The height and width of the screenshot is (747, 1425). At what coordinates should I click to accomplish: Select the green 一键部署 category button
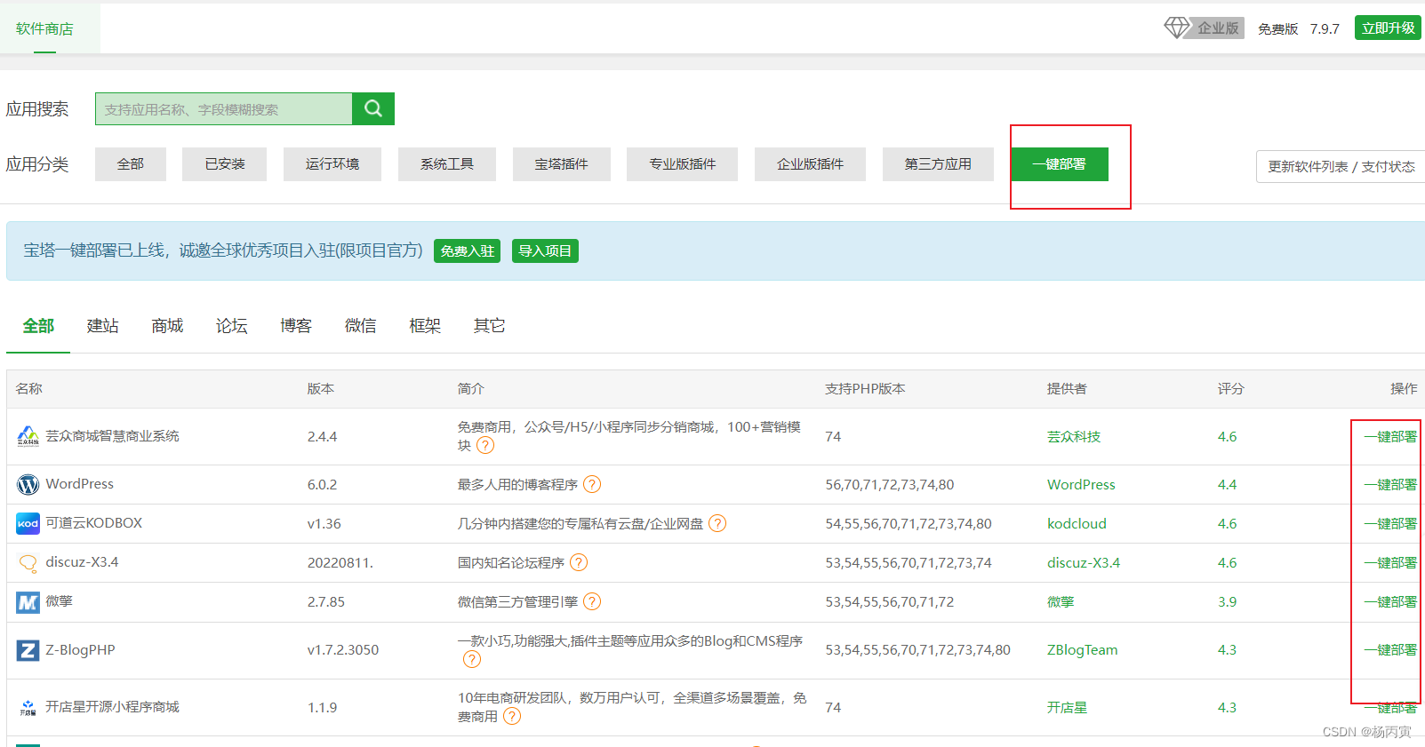(x=1060, y=164)
